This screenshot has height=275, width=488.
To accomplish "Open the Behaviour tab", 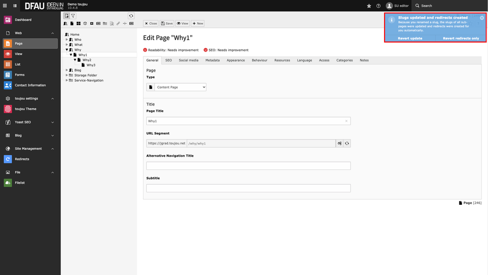I will [x=259, y=60].
